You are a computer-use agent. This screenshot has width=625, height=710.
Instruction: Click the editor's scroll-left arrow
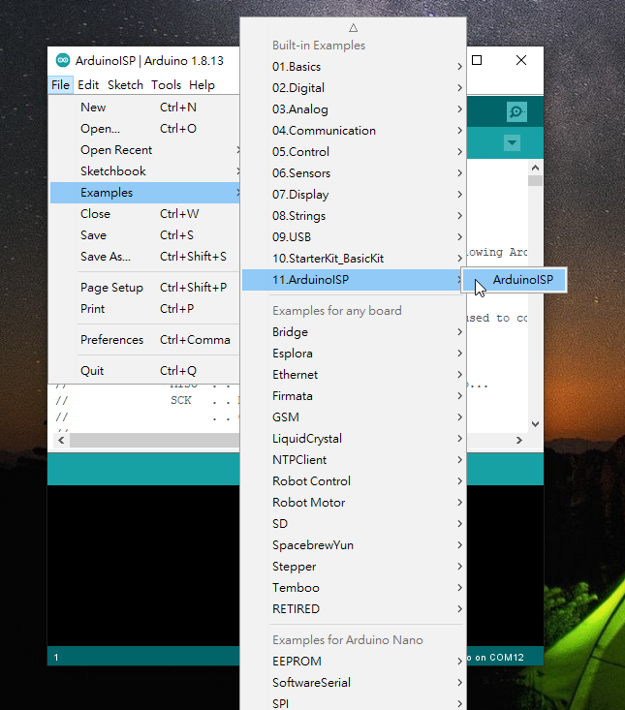click(62, 440)
